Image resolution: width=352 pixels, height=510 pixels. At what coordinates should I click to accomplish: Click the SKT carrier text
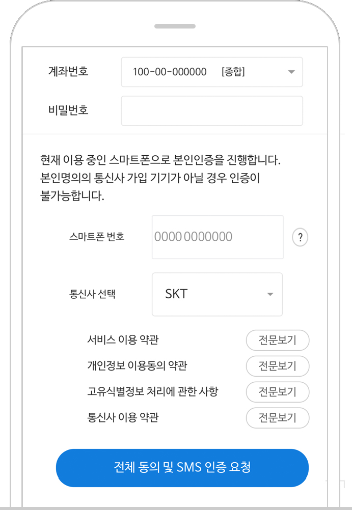click(176, 294)
